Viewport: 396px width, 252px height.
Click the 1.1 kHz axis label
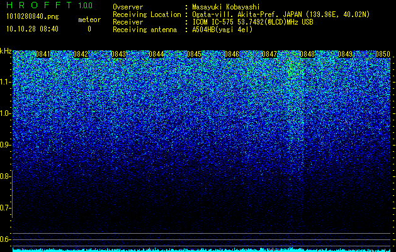point(5,82)
